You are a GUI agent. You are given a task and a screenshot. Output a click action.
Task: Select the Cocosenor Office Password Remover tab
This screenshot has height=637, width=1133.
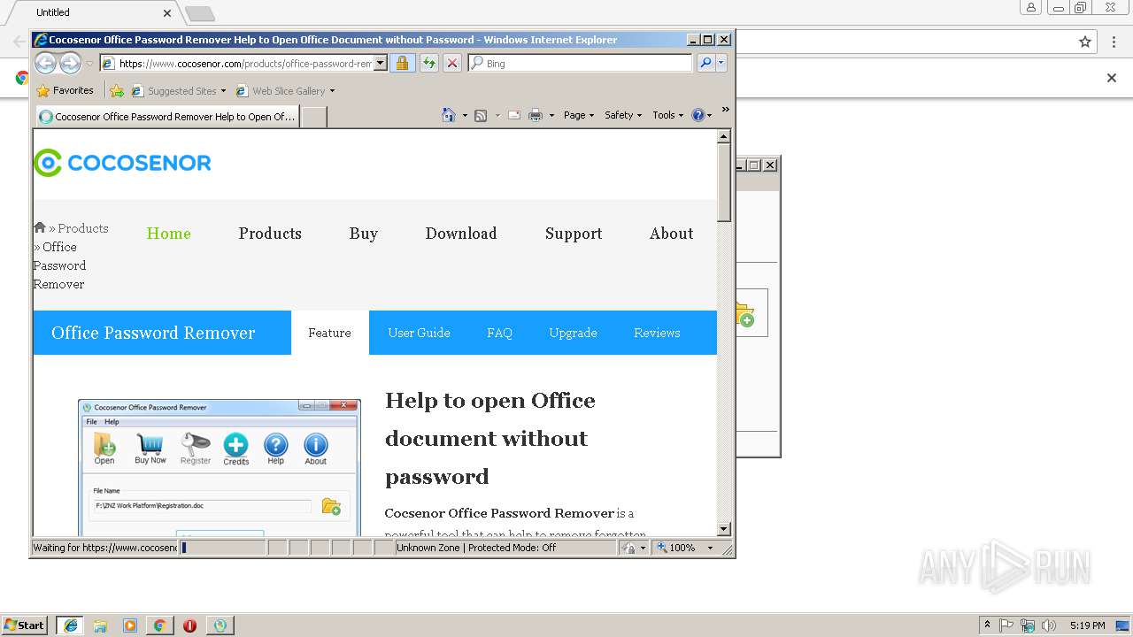[x=167, y=117]
